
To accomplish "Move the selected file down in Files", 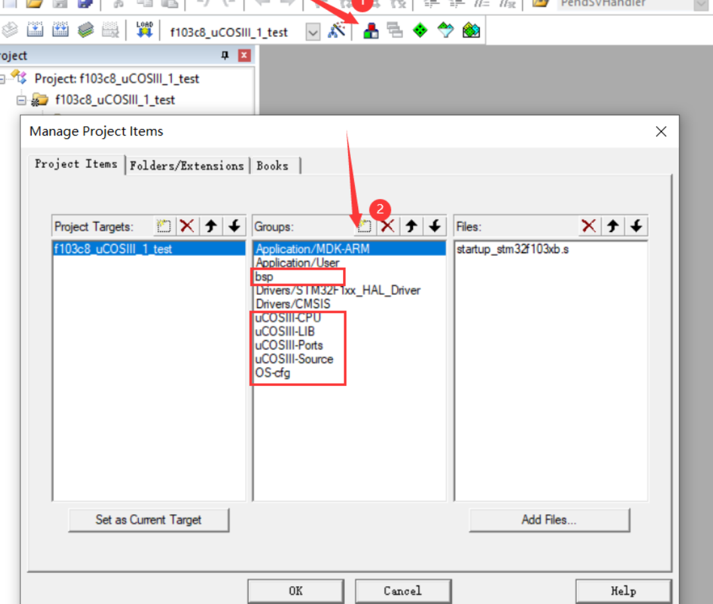I will (x=636, y=226).
